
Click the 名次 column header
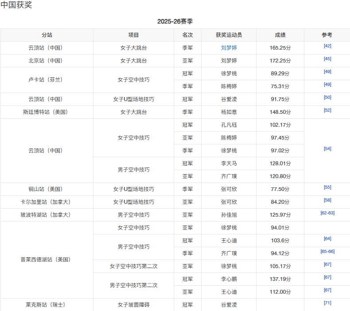coord(187,35)
